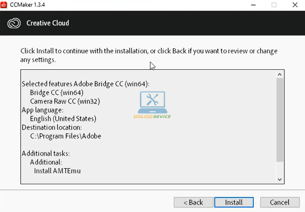
Task: Go back with the Back button
Action: (x=193, y=202)
